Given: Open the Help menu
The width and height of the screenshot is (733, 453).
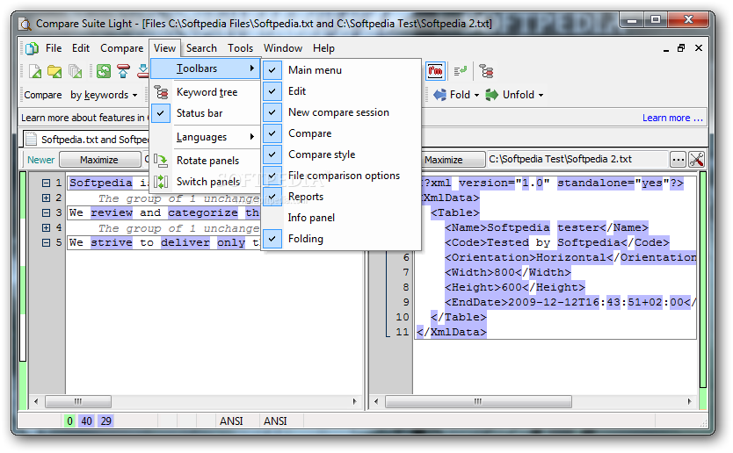Looking at the screenshot, I should (323, 48).
